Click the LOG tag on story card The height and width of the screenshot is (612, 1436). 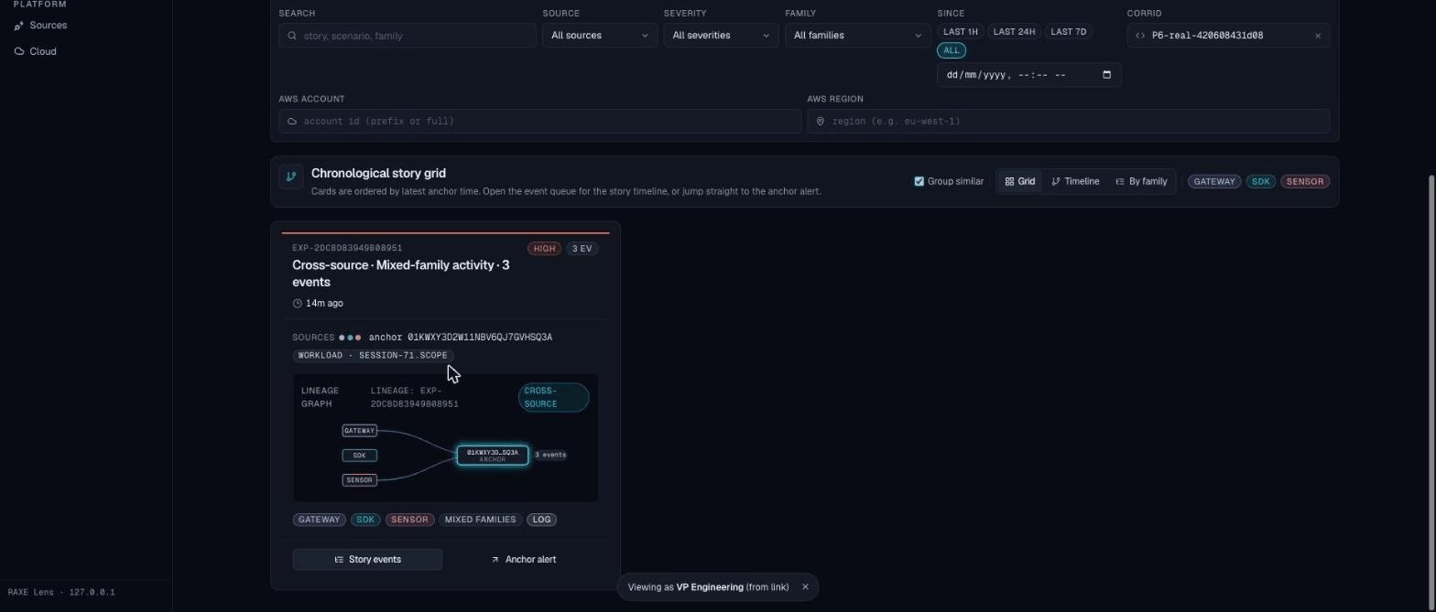point(542,520)
